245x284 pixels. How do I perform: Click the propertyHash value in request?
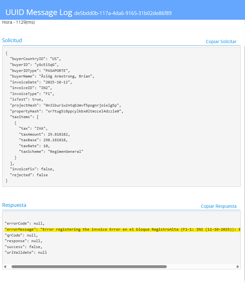pos(84,111)
